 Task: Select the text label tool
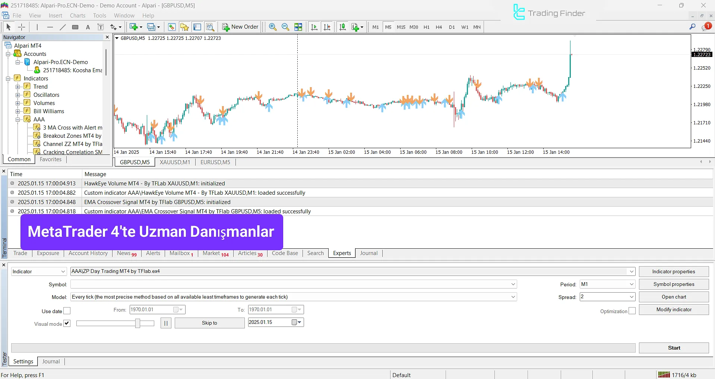click(x=101, y=27)
